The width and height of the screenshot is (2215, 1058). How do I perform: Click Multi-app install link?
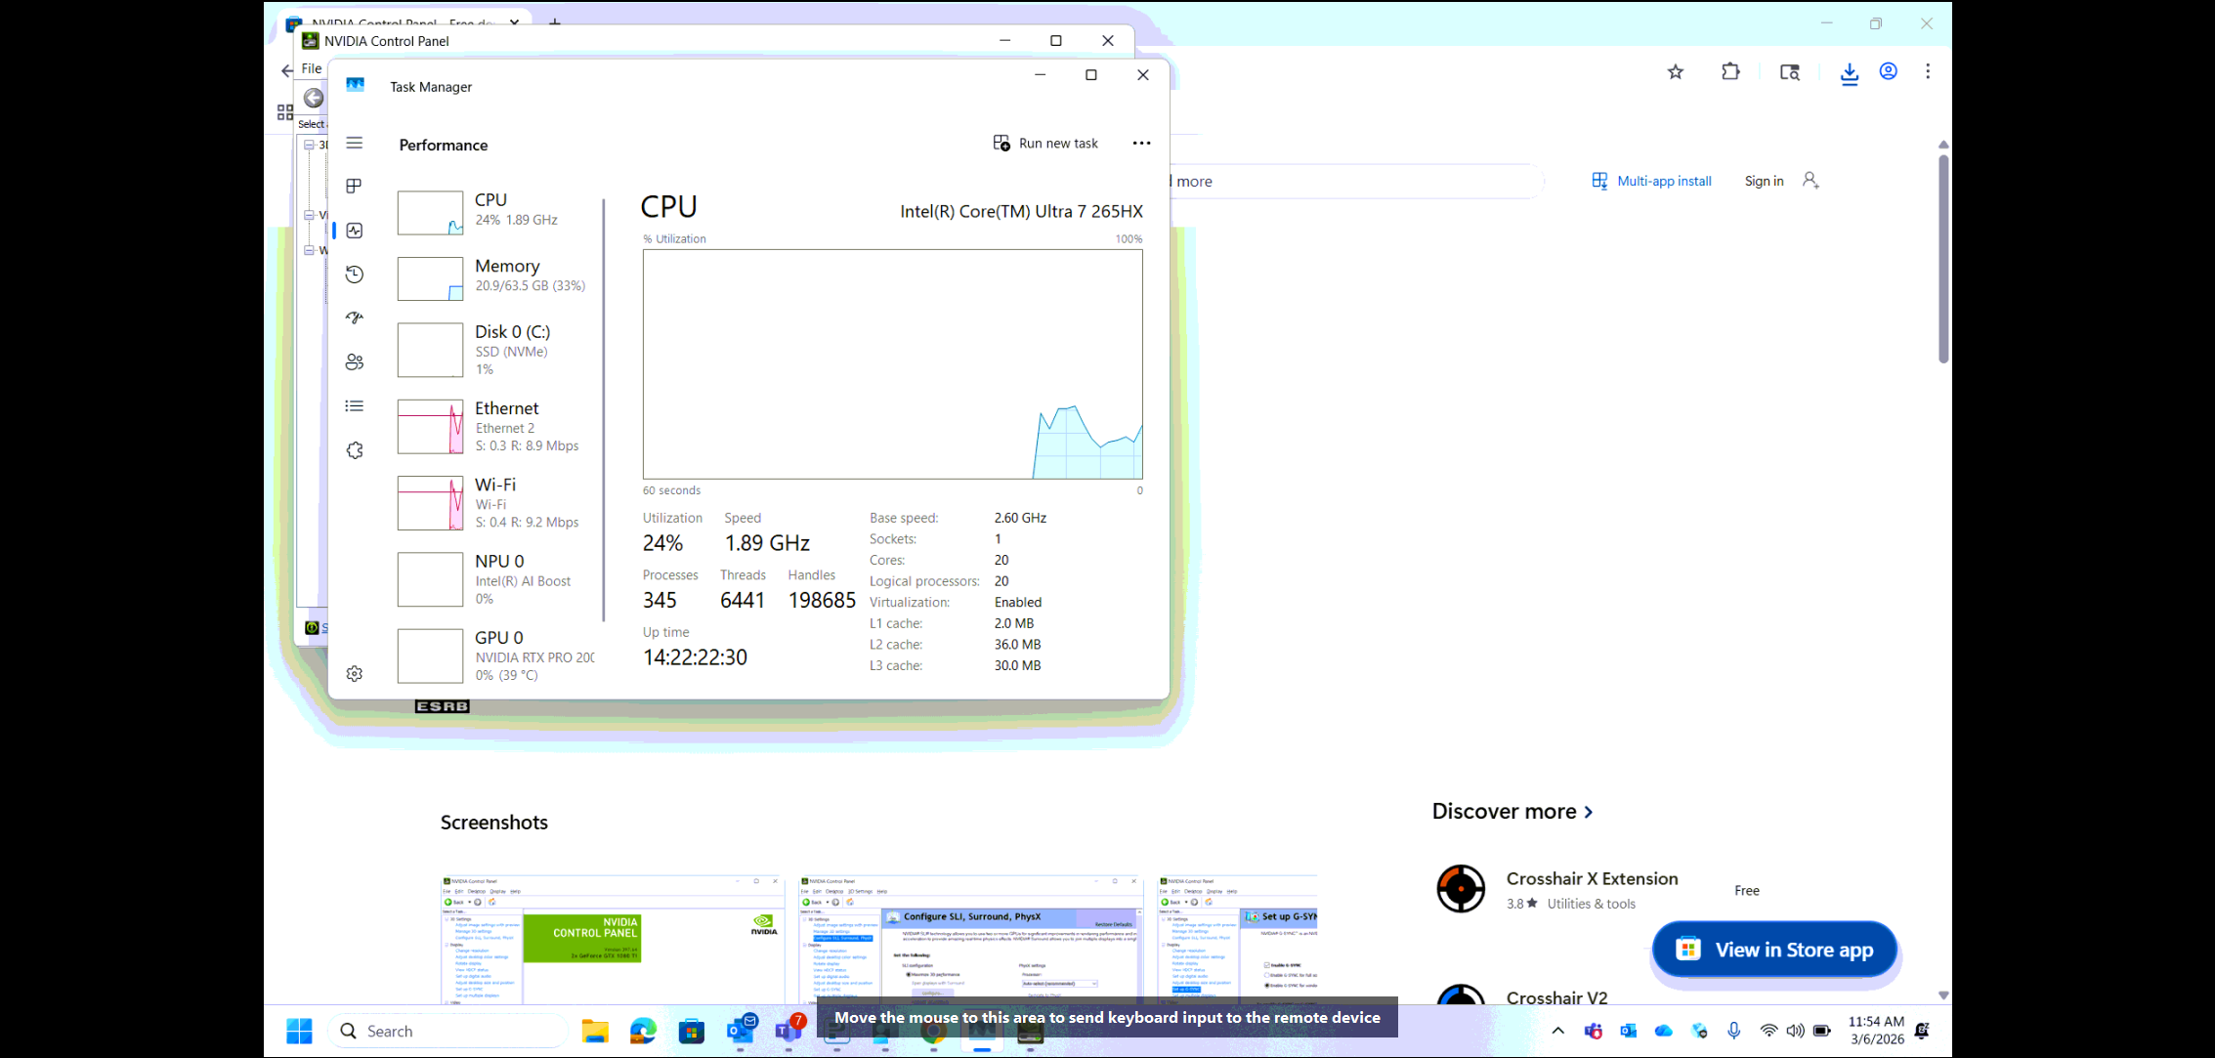pos(1652,181)
